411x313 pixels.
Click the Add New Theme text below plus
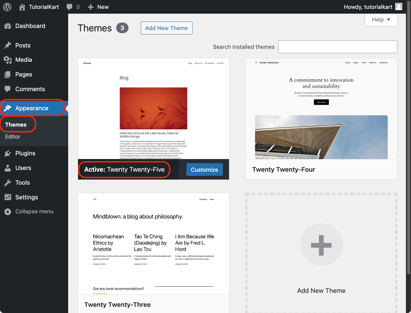[321, 291]
